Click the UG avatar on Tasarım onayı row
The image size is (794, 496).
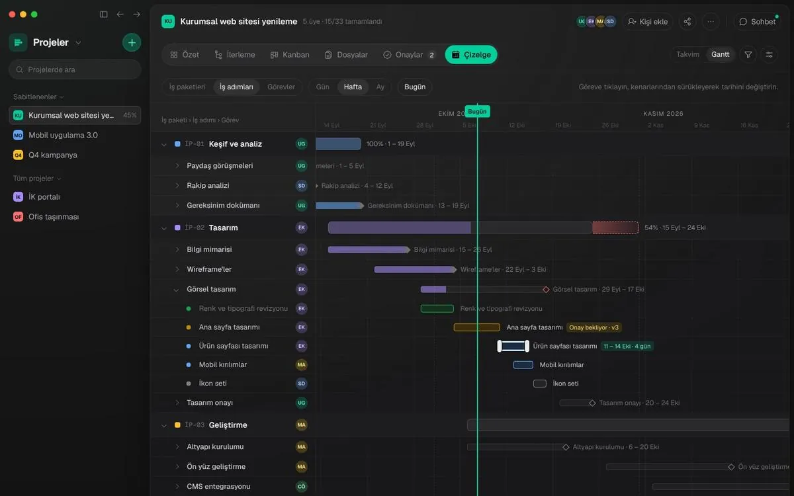[302, 403]
